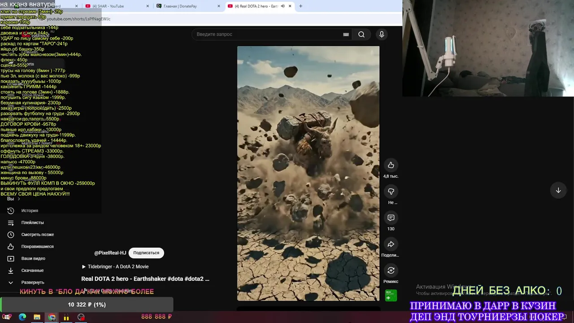
Task: Click the Watch later clock icon
Action: 11,234
